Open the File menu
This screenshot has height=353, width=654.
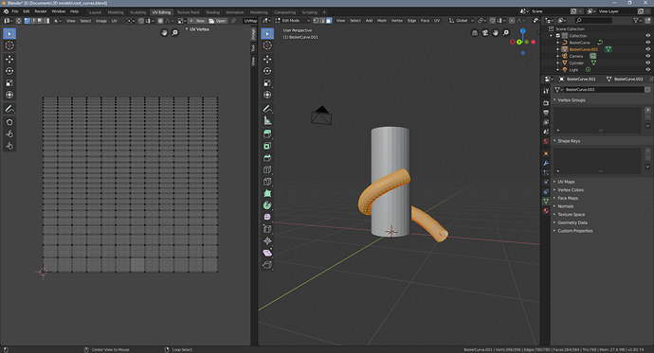click(15, 11)
